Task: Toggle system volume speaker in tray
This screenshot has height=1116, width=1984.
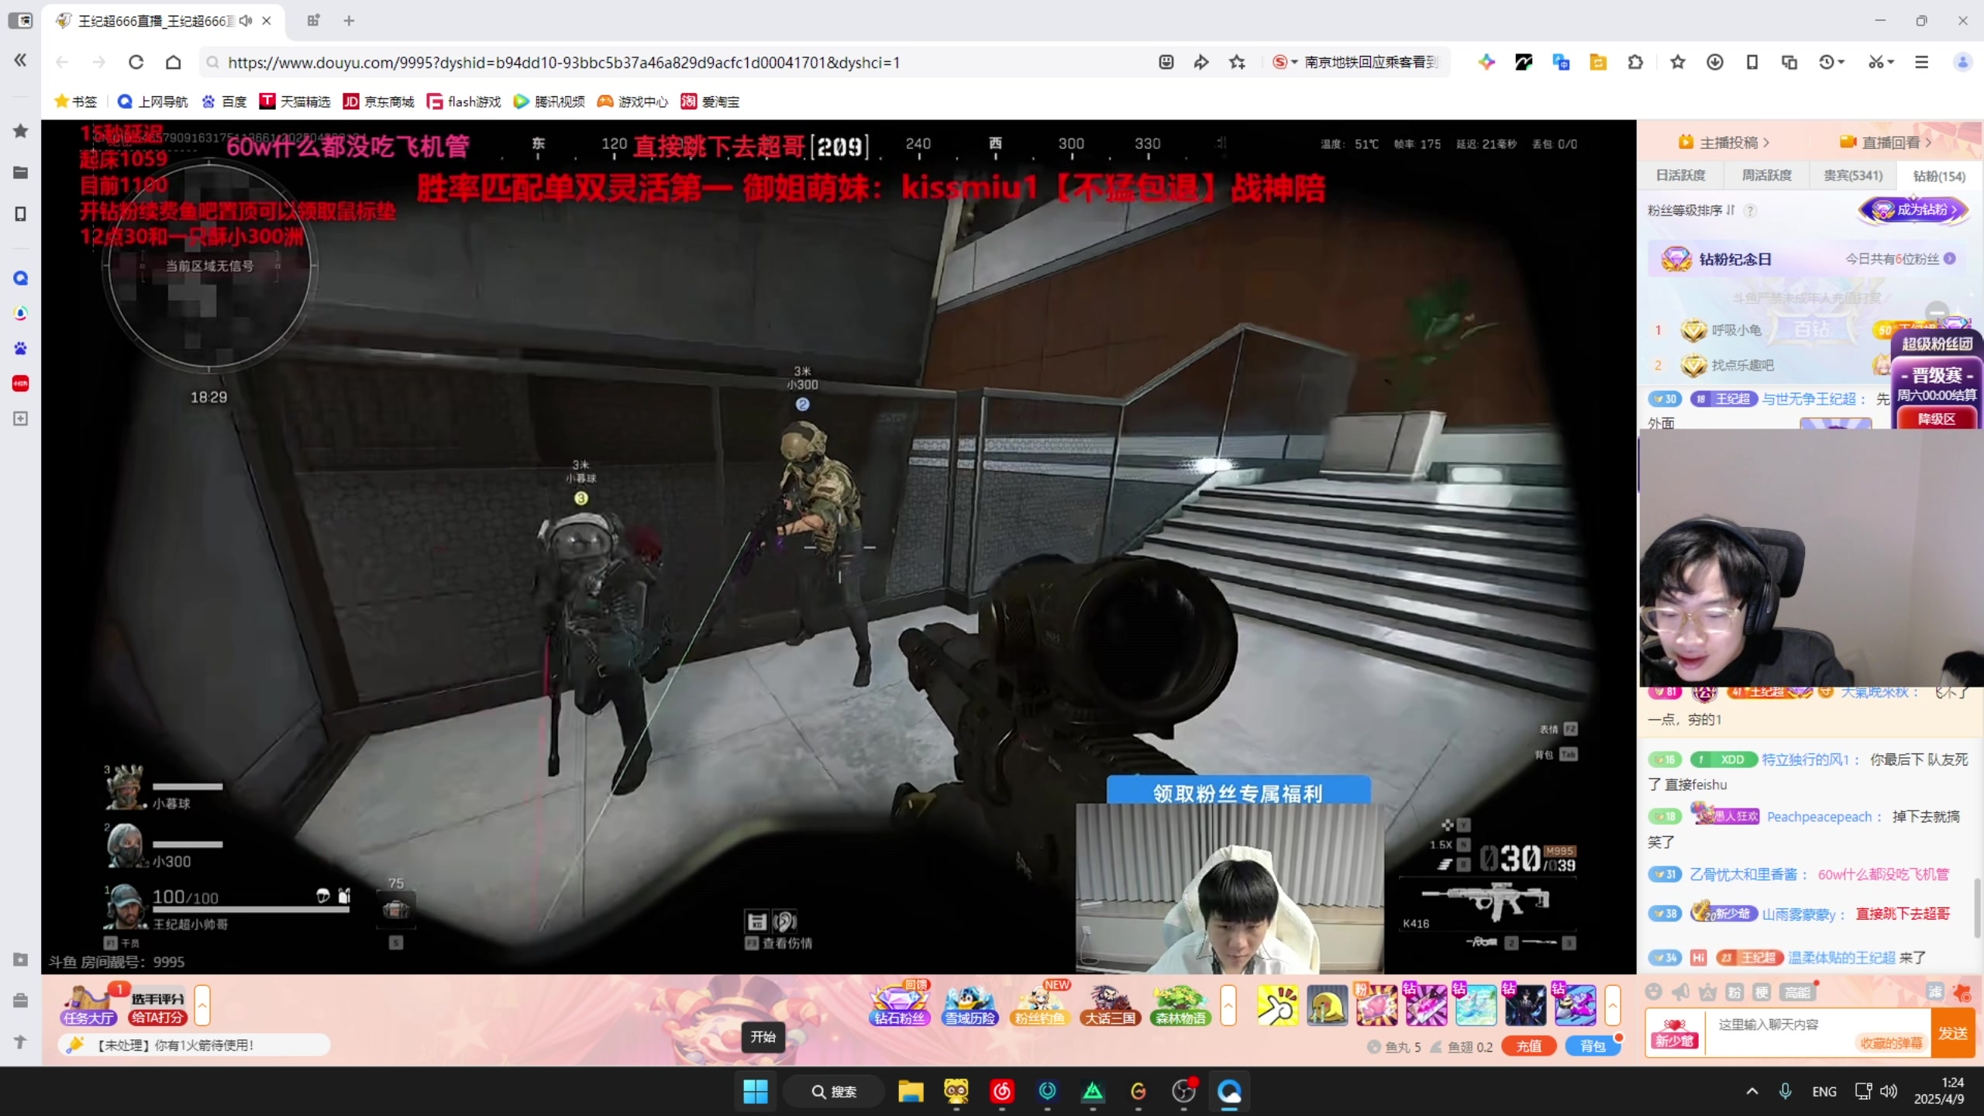Action: [1889, 1091]
